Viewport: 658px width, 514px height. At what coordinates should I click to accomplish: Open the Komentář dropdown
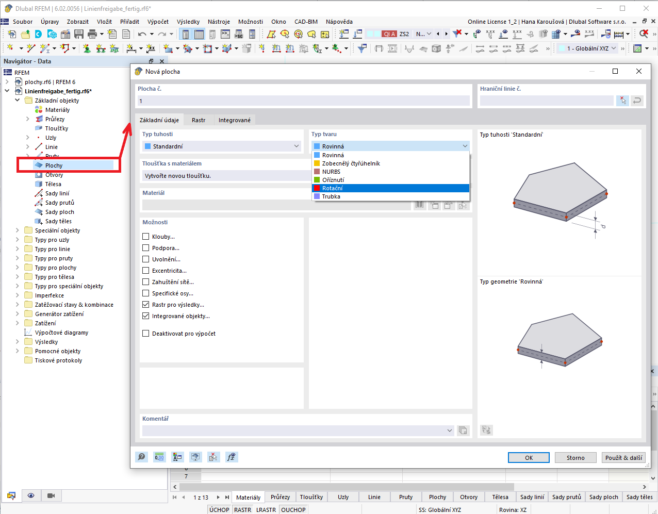point(448,430)
